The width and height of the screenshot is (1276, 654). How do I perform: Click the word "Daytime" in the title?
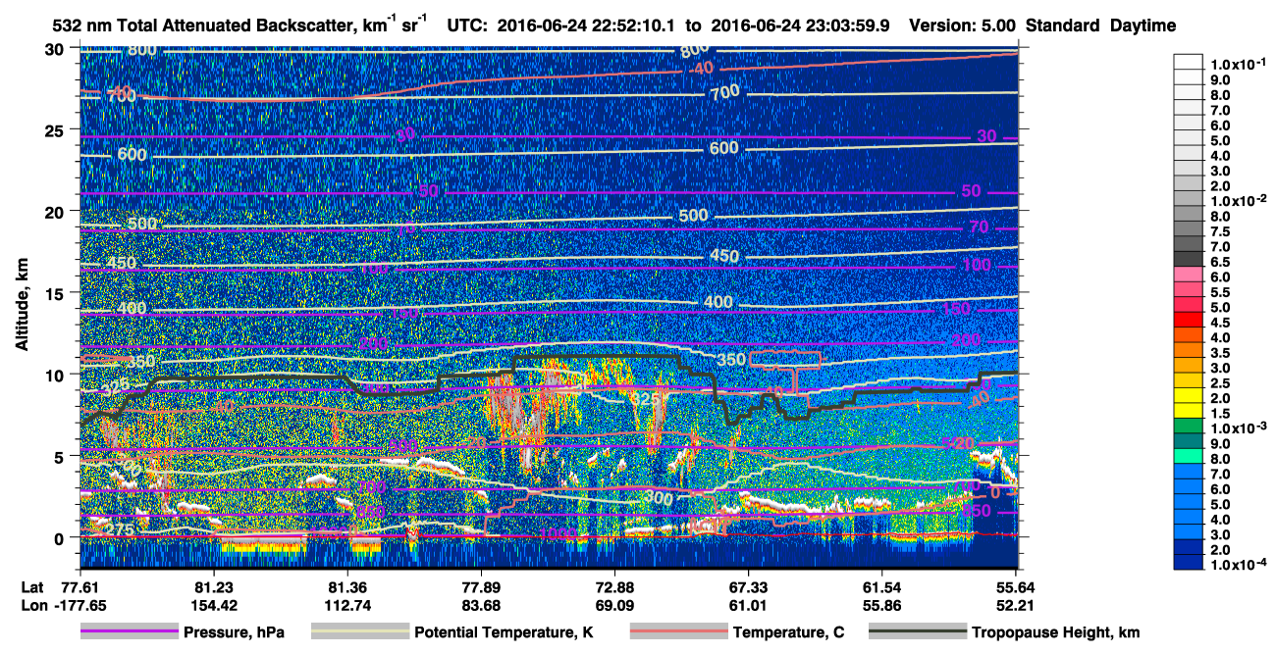1143,25
